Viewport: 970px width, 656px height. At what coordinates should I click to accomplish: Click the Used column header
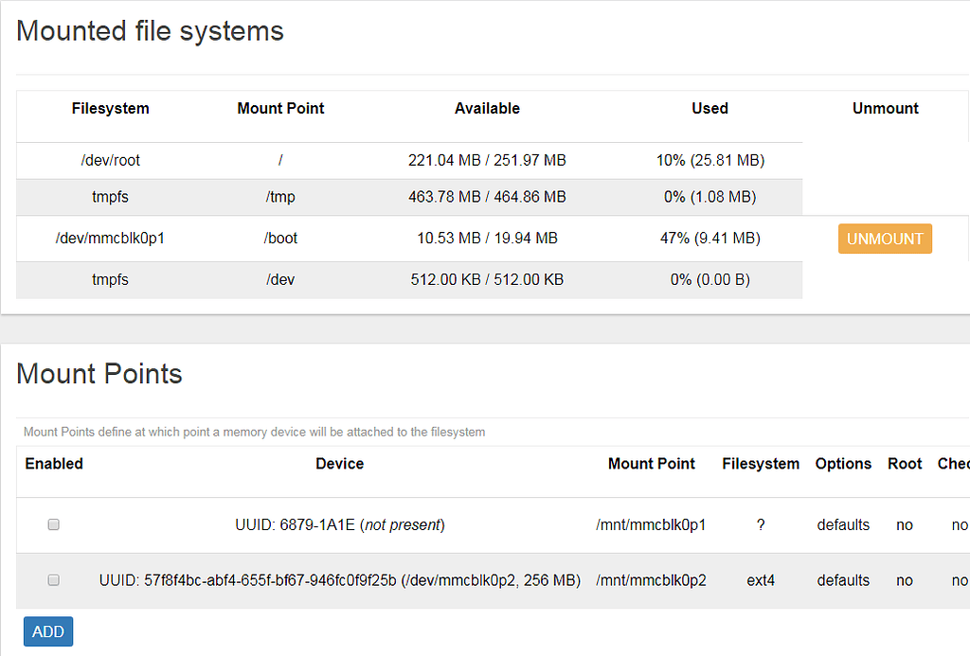coord(710,109)
